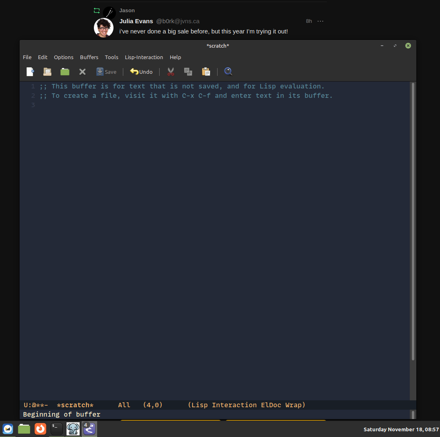Click Wrap in the mode line
This screenshot has width=440, height=437.
pos(293,405)
